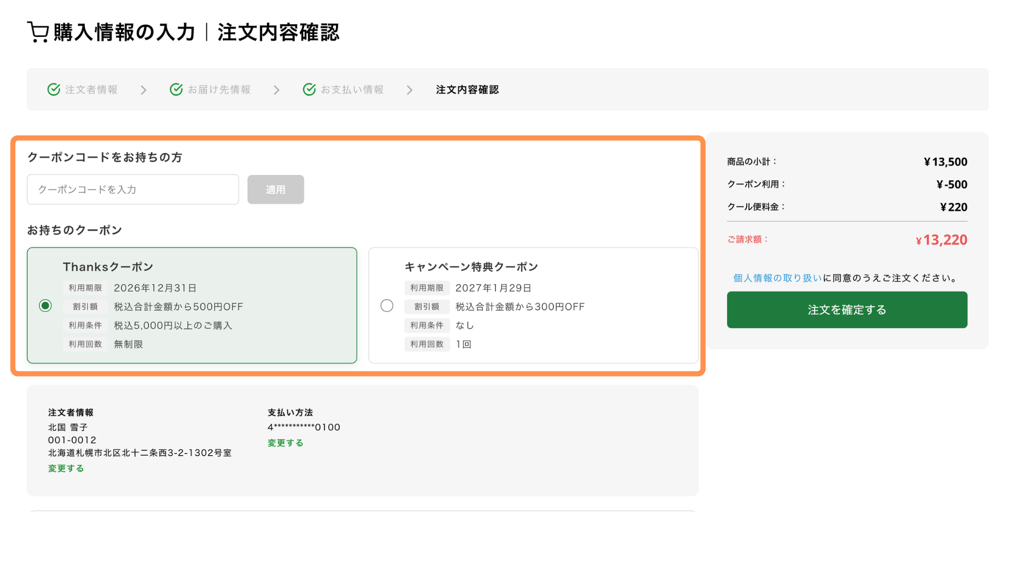
Task: Select the 注文内容確認 step
Action: (468, 90)
